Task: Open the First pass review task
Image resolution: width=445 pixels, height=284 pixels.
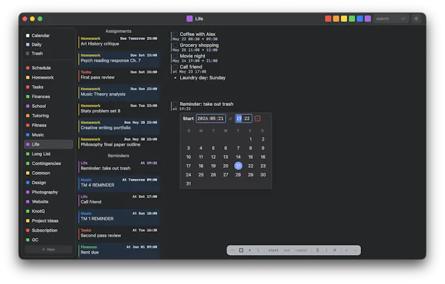Action: [118, 75]
